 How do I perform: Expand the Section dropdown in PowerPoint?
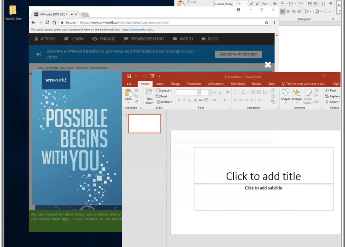pos(164,102)
